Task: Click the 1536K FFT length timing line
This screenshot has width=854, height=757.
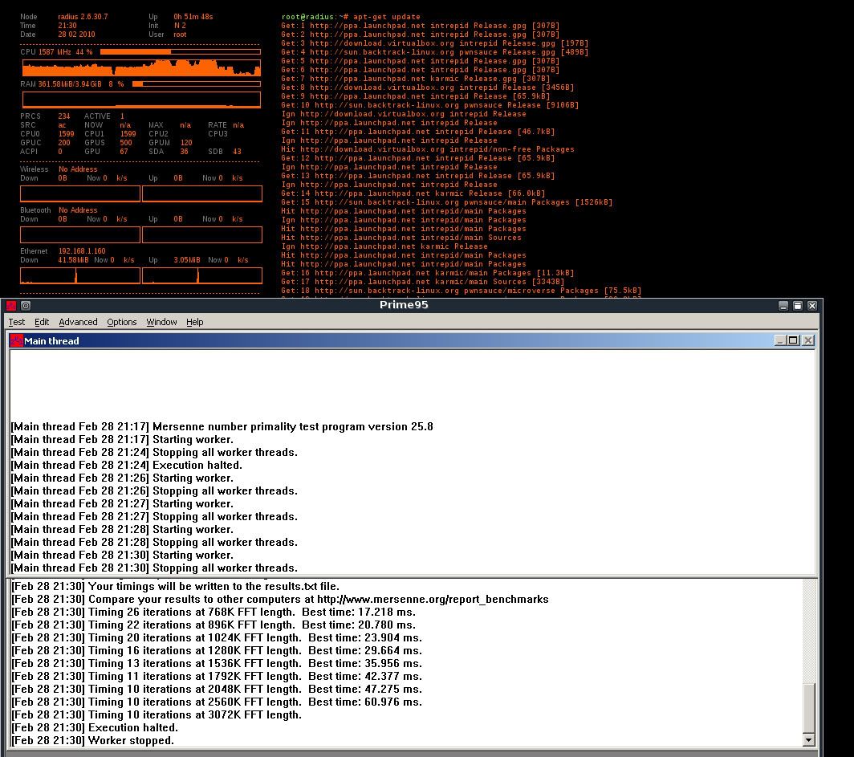Action: click(217, 663)
